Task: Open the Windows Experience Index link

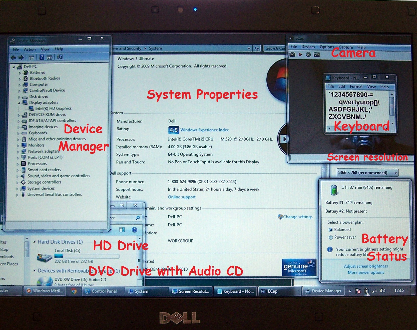Action: point(204,130)
